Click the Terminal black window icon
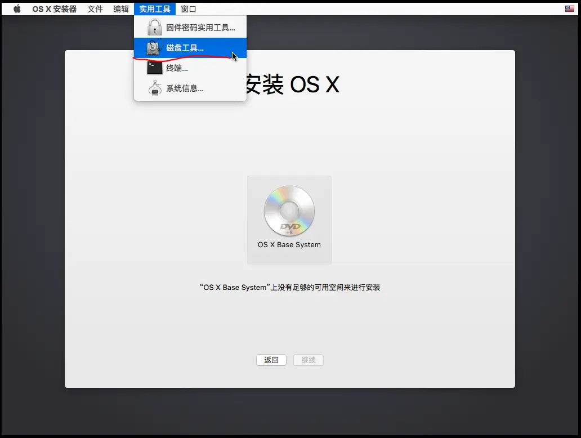Image resolution: width=581 pixels, height=438 pixels. click(154, 68)
